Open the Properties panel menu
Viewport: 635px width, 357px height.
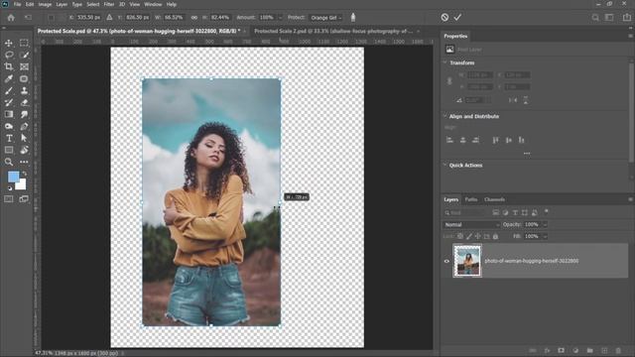click(x=631, y=36)
